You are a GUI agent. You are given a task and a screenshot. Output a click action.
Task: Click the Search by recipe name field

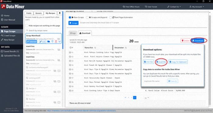click(44, 30)
